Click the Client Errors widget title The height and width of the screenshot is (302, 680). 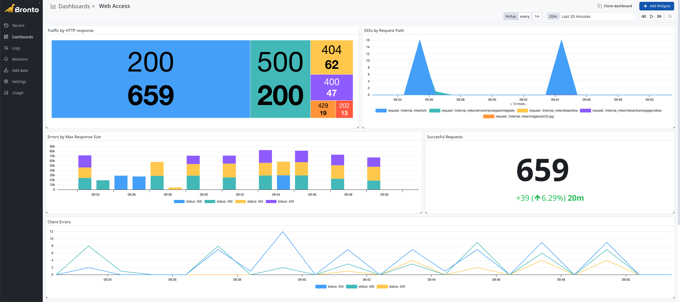(59, 222)
